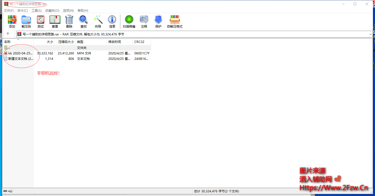Click the drive icon in status bar
Image resolution: width=375 pixels, height=196 pixels.
[x=5, y=191]
